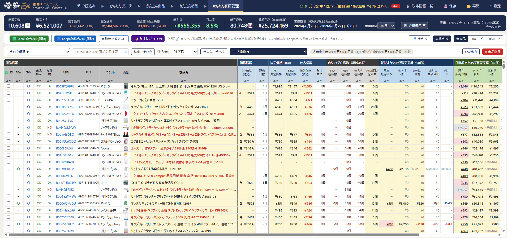The height and width of the screenshot is (238, 507).
Task: Toggle 自動価格改定OFF button
Action: tap(114, 39)
